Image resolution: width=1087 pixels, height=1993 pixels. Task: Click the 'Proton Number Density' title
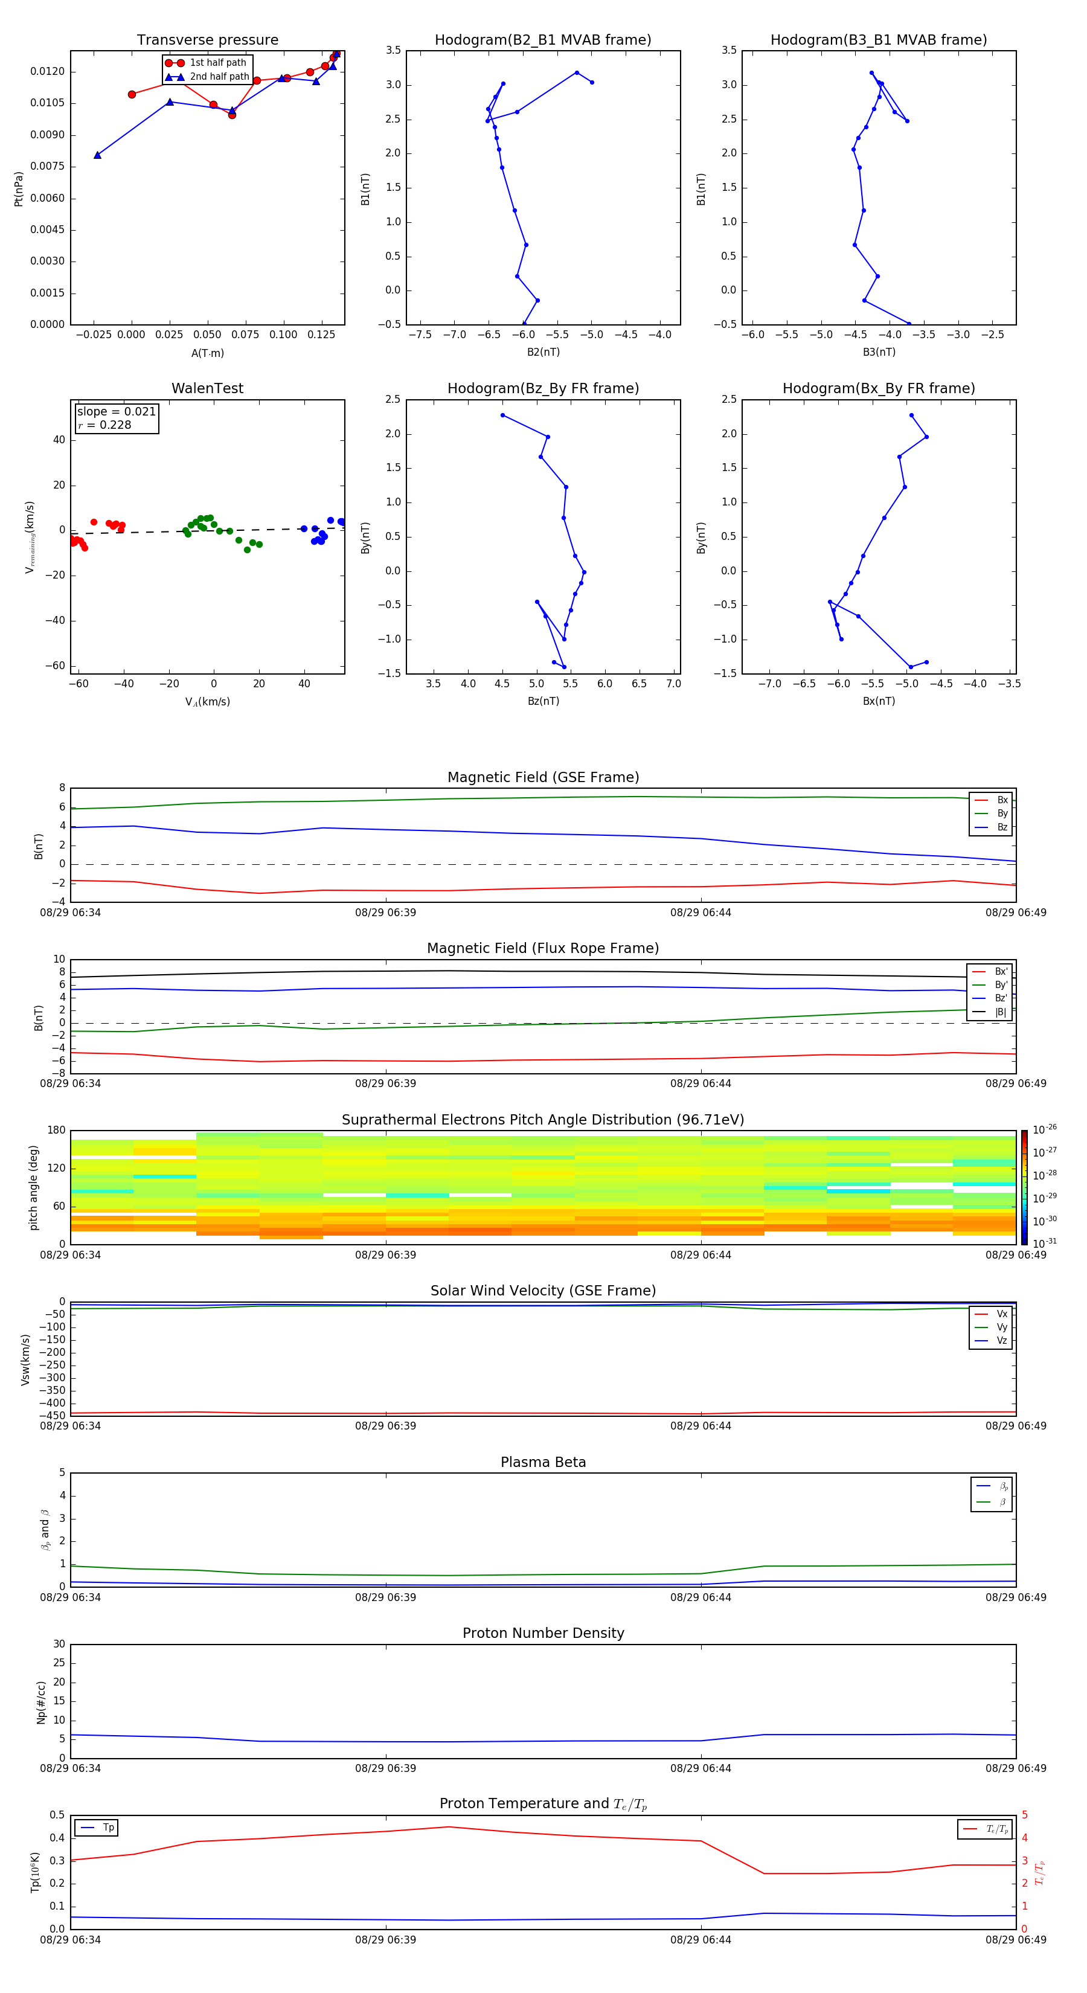coord(543,1633)
